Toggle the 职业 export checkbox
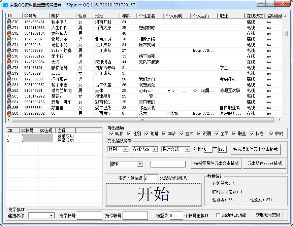 pos(234,134)
